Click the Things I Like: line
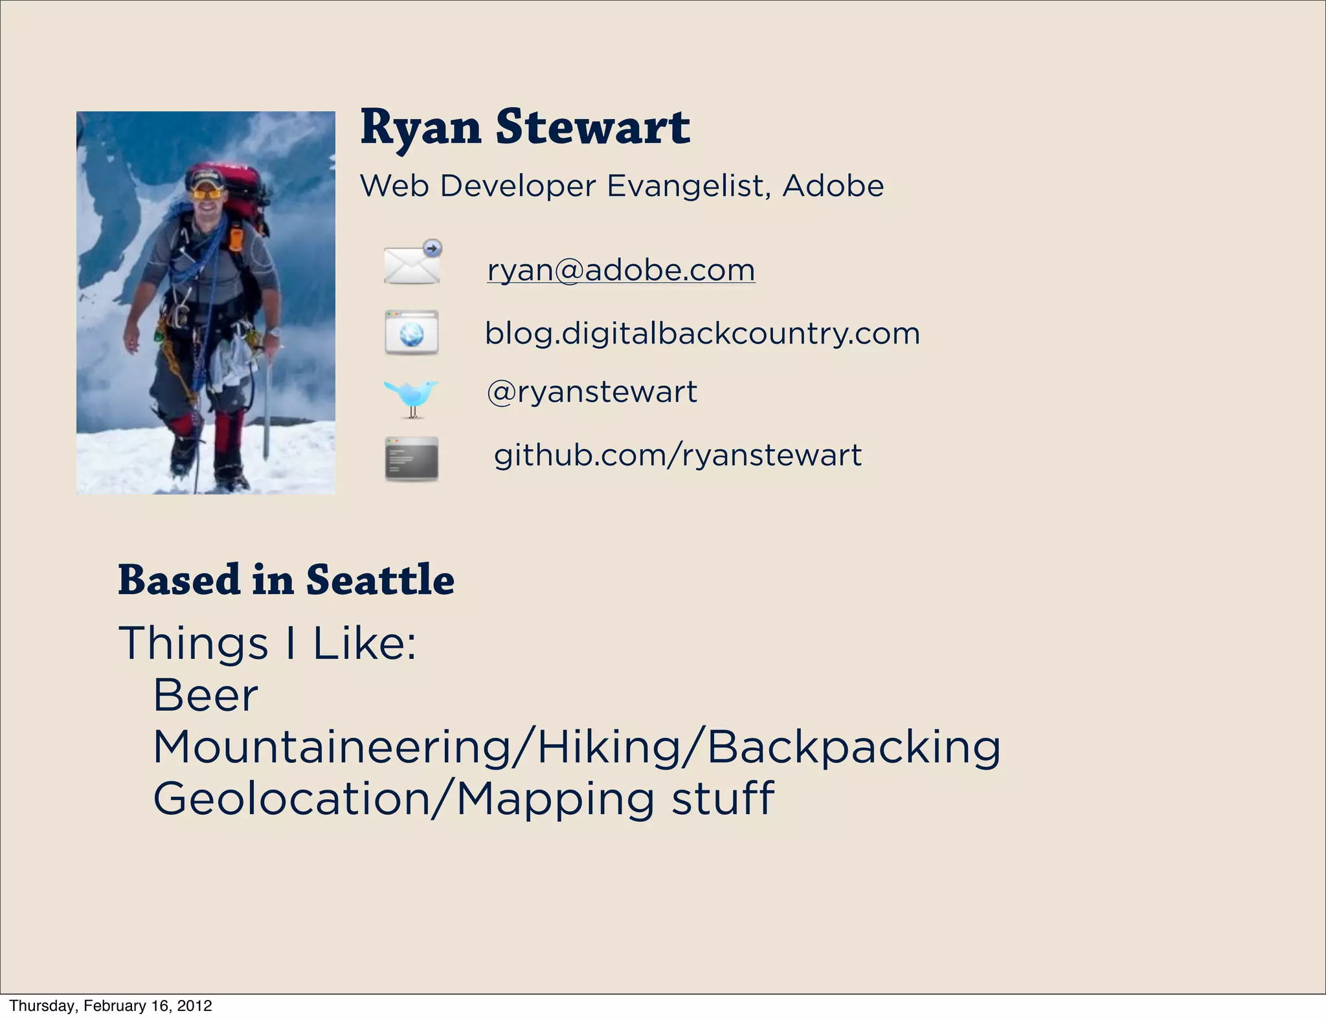 pyautogui.click(x=267, y=643)
